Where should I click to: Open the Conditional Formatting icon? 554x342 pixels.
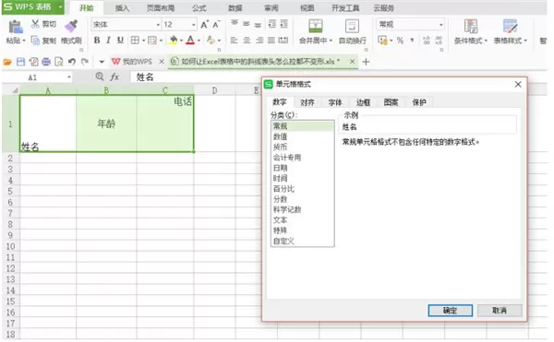click(471, 26)
